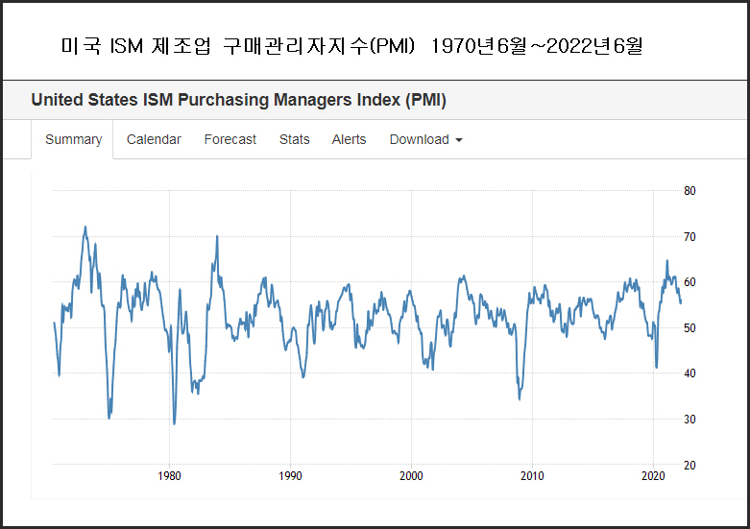Click the chart's lowest trough near 1980
Viewport: 750px width, 529px height.
(174, 422)
